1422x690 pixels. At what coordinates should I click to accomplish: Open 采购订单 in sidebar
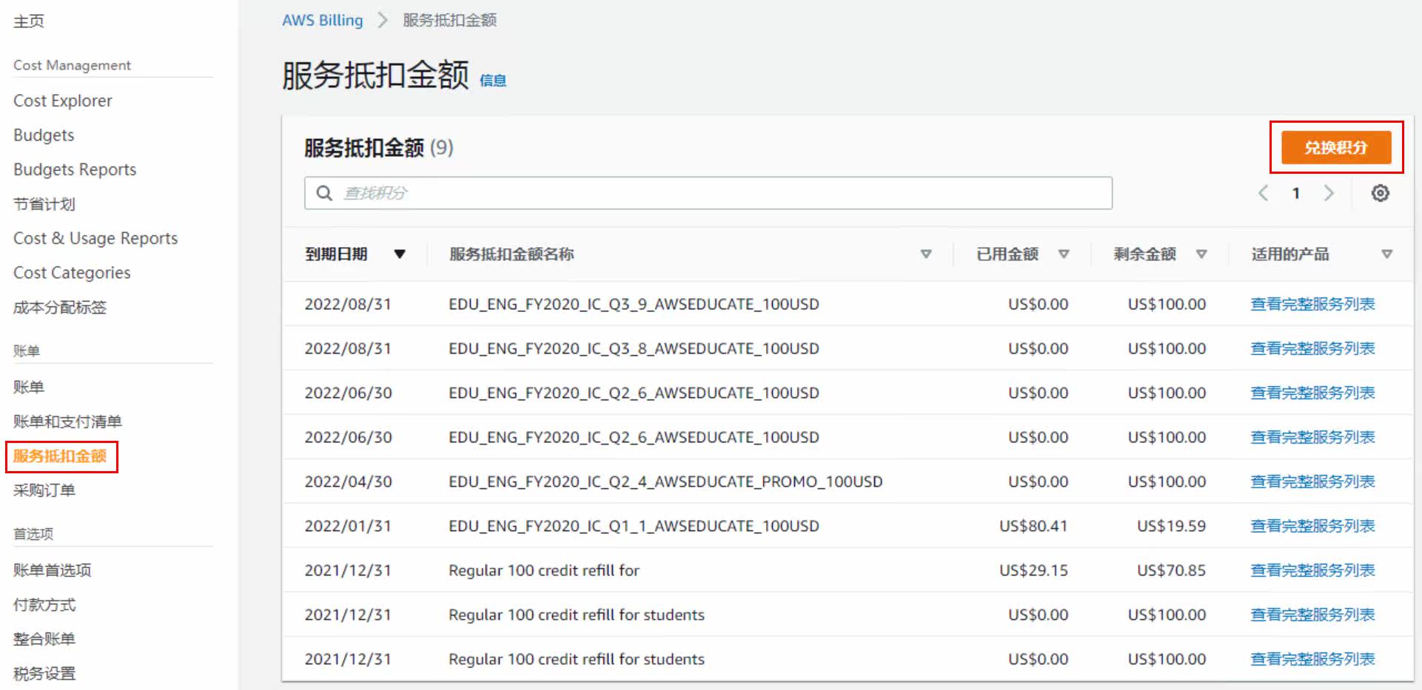(x=44, y=490)
